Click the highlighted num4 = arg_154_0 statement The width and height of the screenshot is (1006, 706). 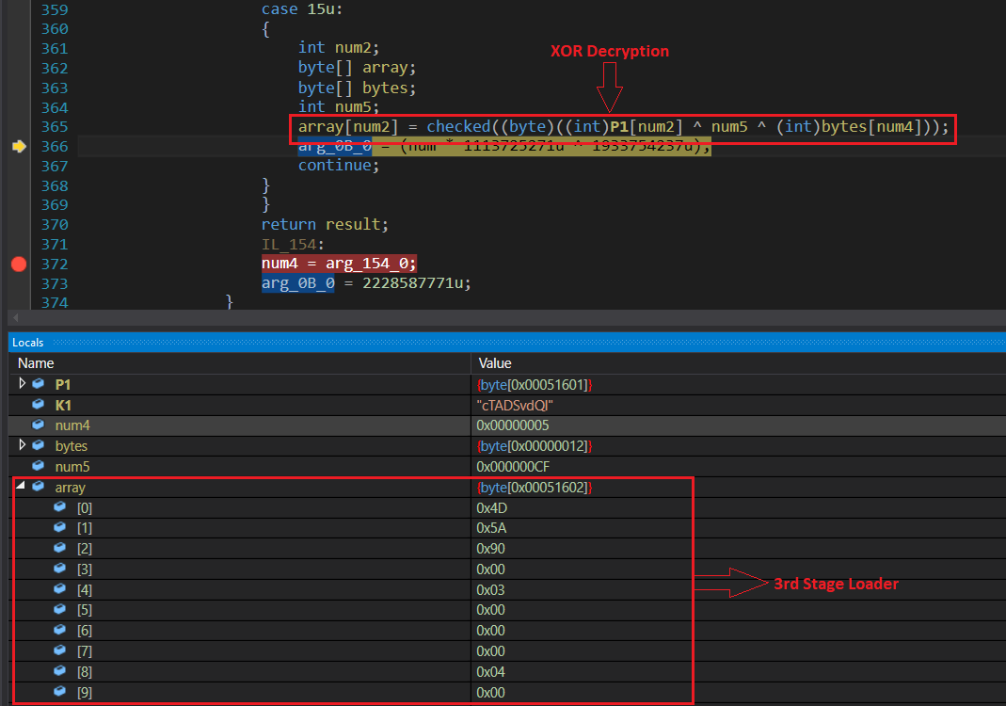tap(340, 264)
